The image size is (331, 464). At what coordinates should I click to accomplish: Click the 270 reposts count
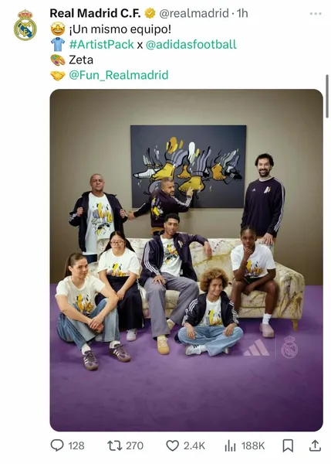(135, 445)
